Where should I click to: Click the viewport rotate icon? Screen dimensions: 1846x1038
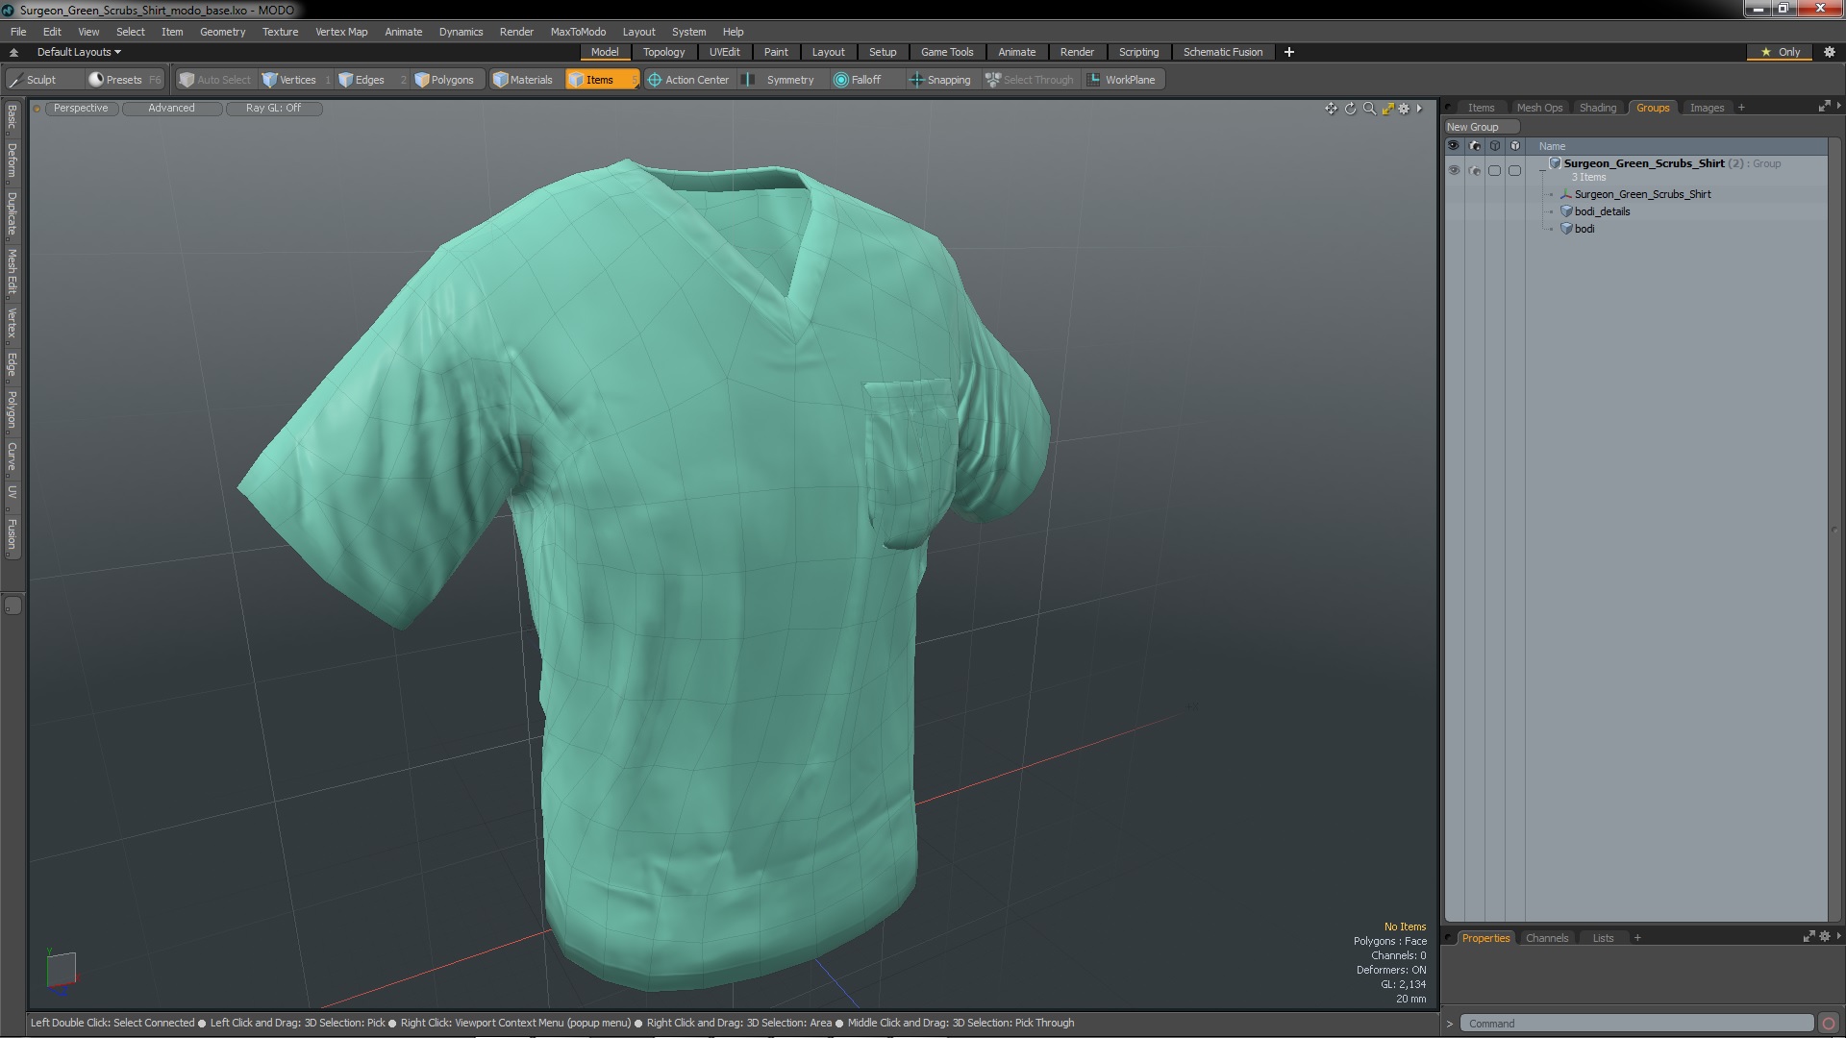[1350, 109]
